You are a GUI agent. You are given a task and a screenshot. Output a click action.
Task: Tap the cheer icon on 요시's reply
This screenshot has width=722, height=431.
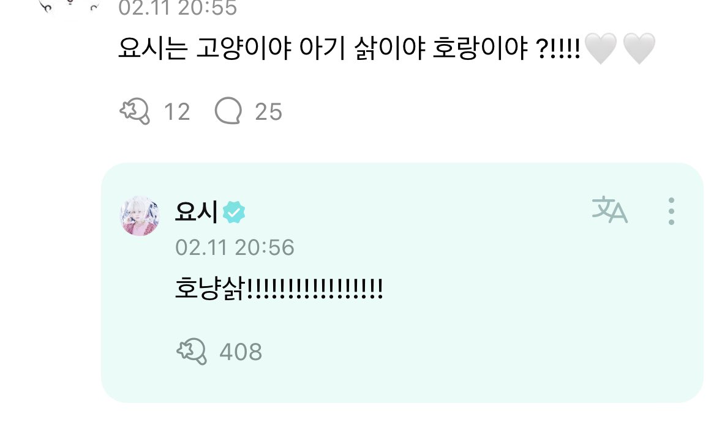click(192, 352)
